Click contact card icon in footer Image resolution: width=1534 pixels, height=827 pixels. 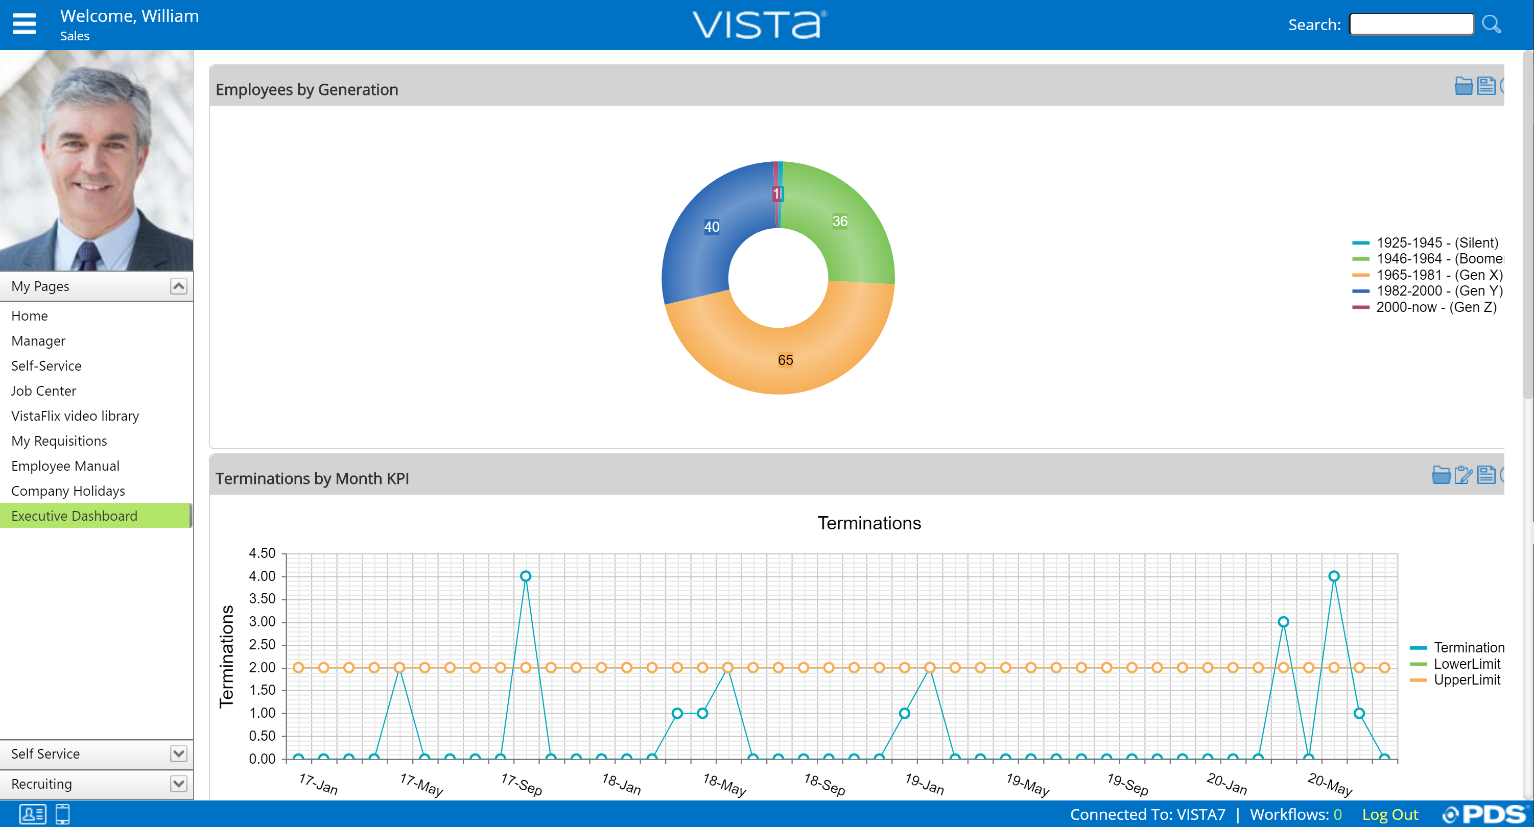[x=32, y=813]
